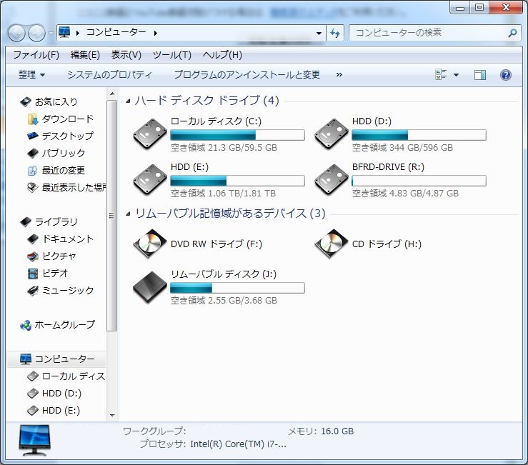
Task: Click システムのプロパティ button
Action: click(109, 75)
